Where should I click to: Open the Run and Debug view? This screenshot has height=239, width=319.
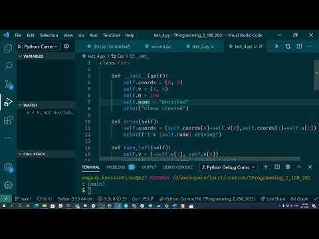tap(9, 102)
